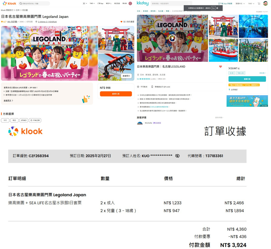Click 日本 in Klook breadcrumb
Screen dimensions: 271x249
tap(18, 10)
